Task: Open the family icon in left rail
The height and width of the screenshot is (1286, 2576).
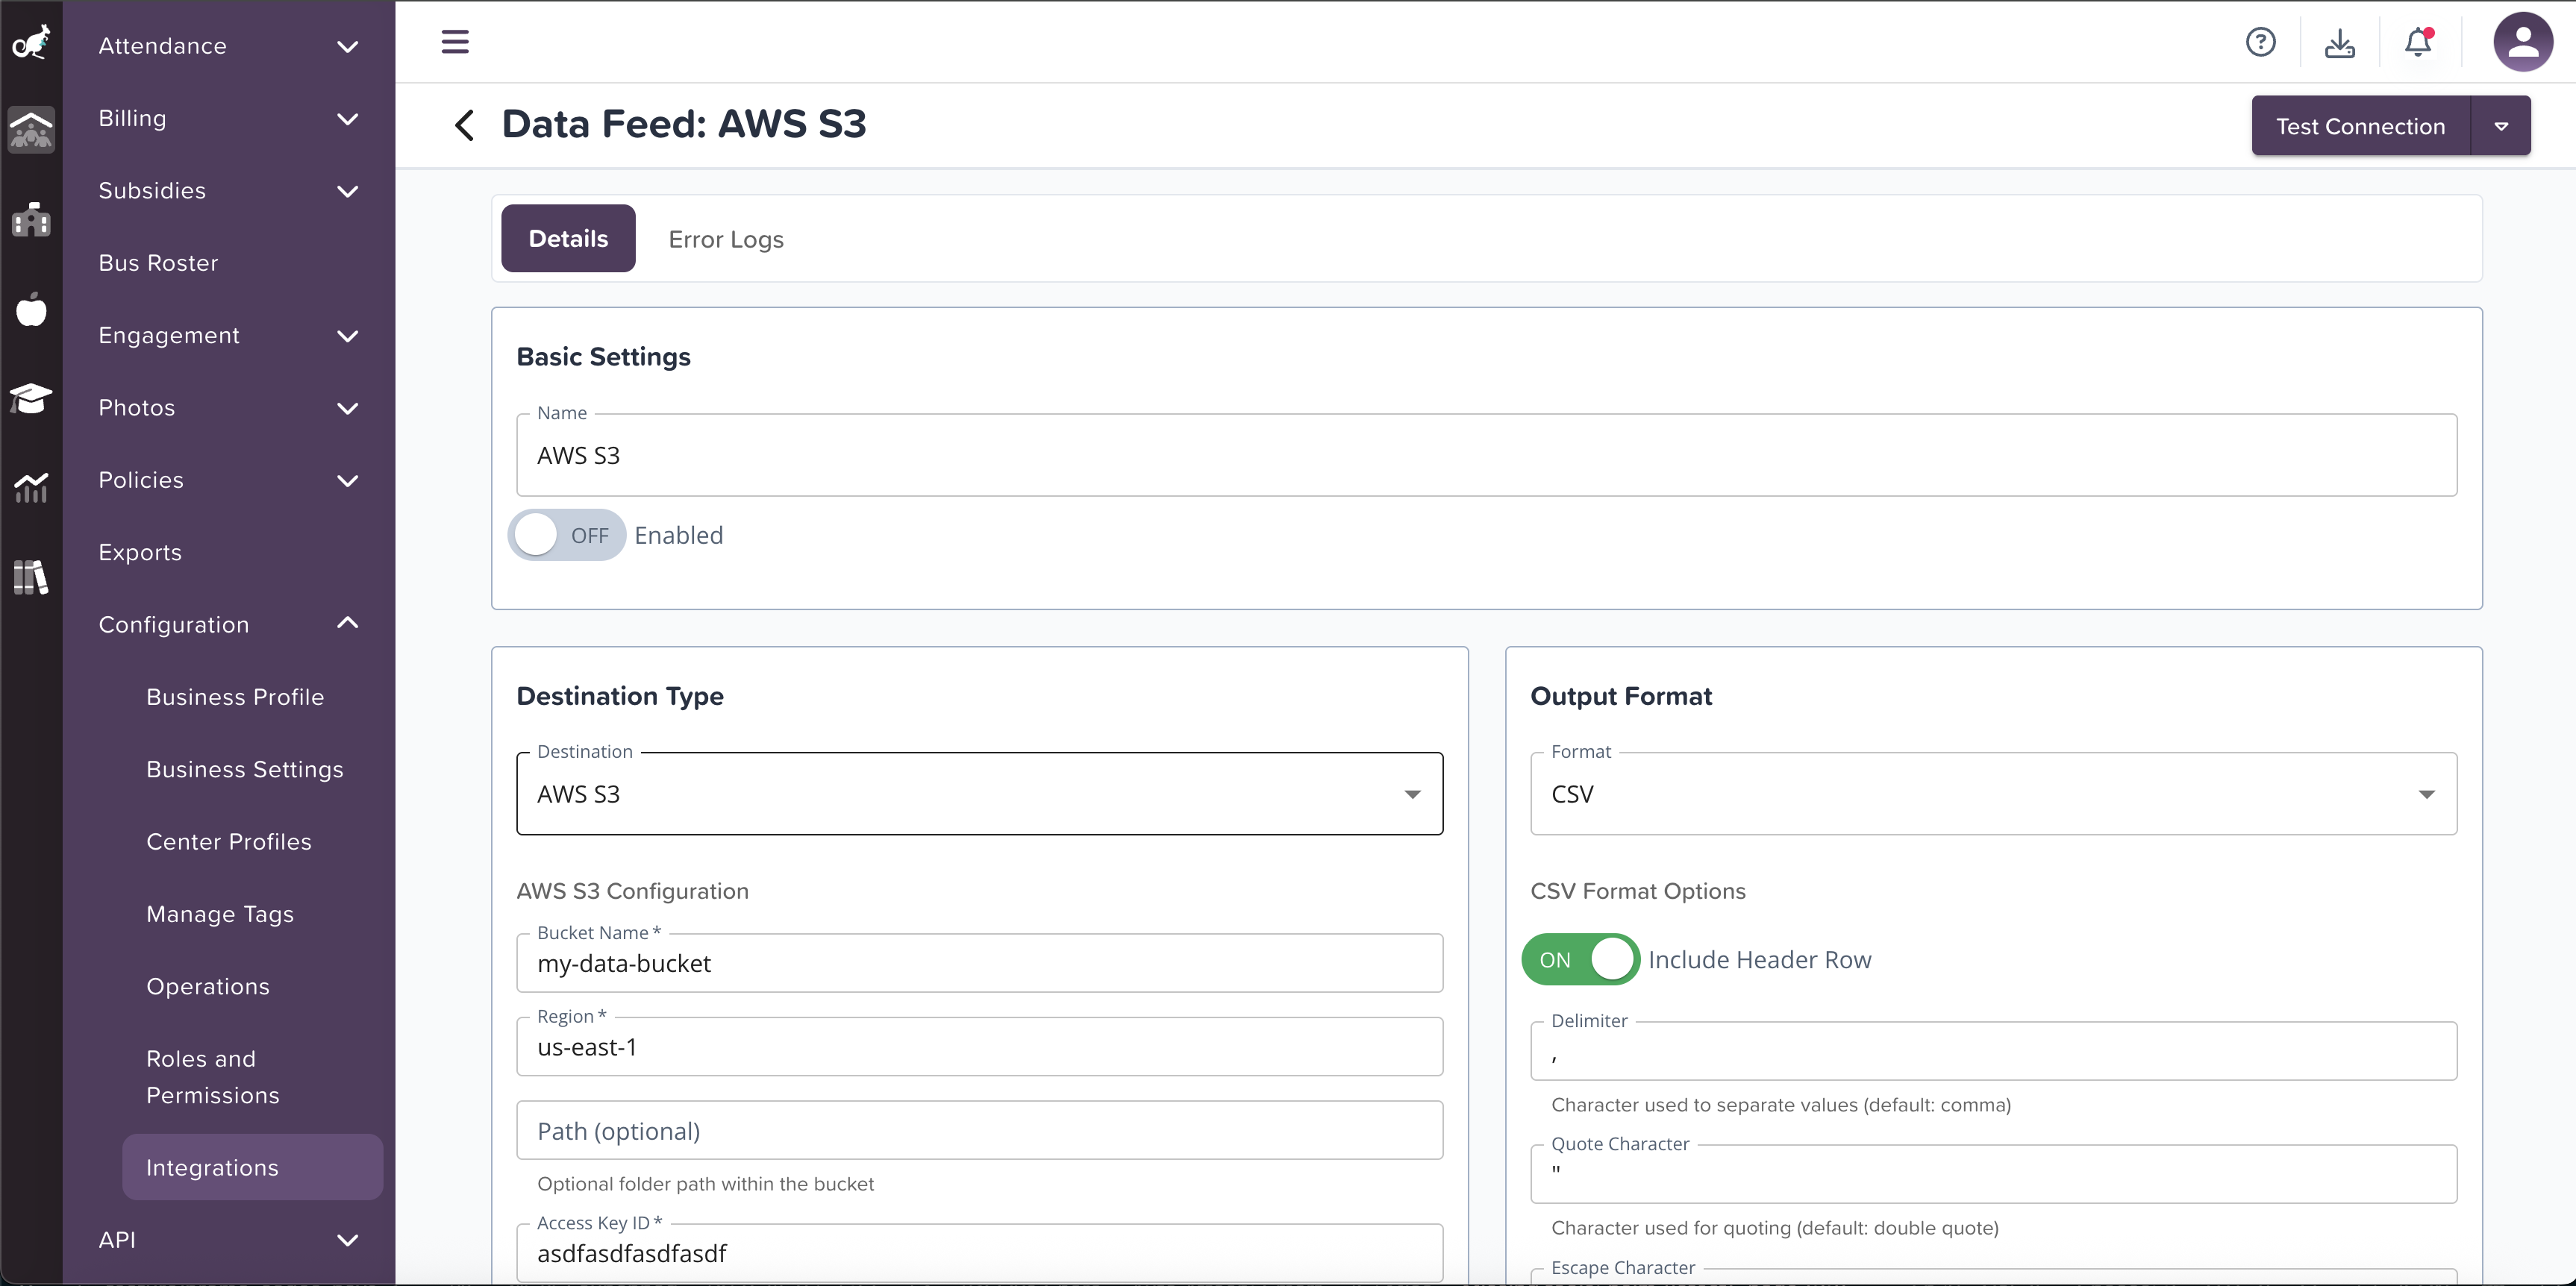Action: (31, 130)
